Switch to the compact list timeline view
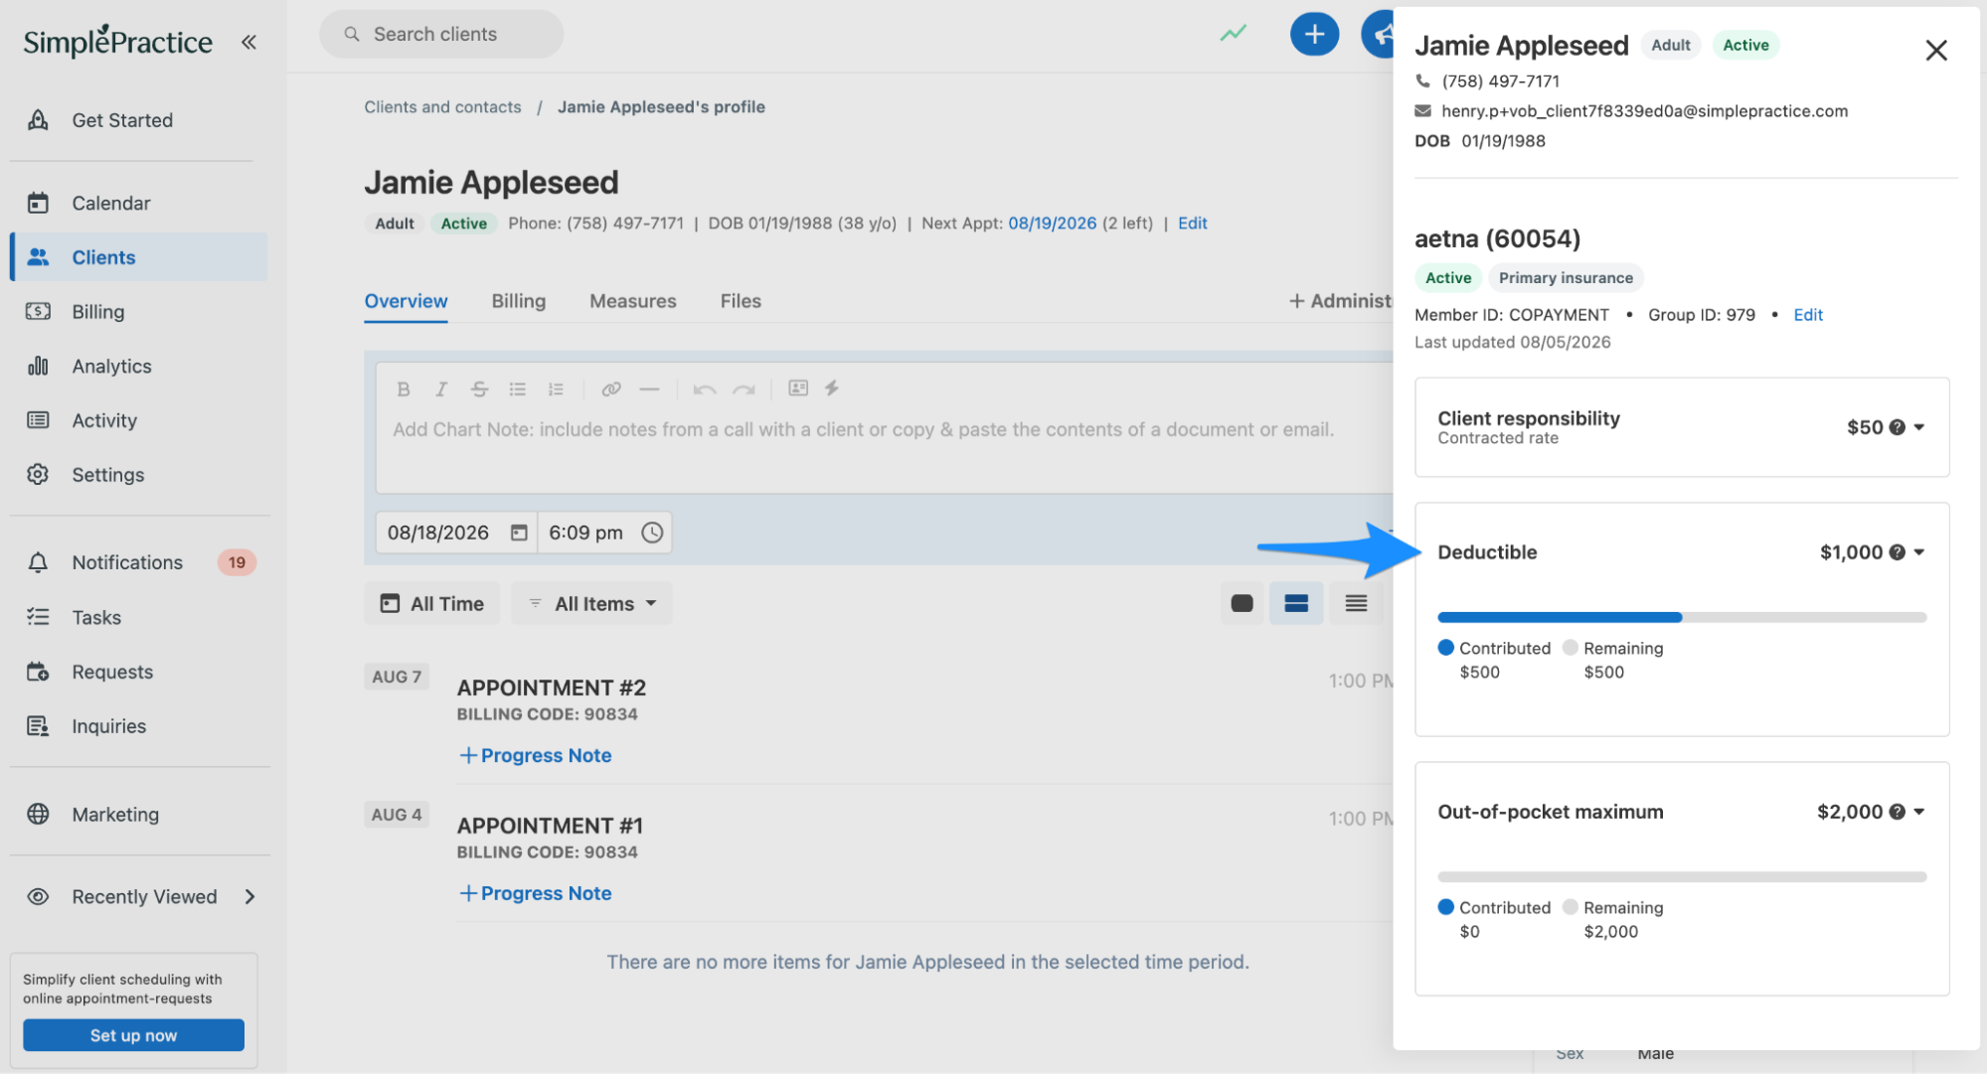This screenshot has height=1074, width=1987. (x=1356, y=603)
